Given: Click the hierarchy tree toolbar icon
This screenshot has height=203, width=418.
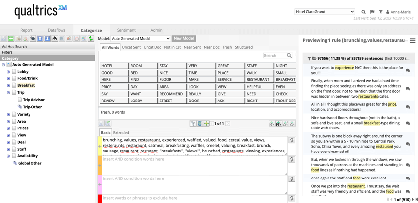Looking at the screenshot, I should point(55,39).
